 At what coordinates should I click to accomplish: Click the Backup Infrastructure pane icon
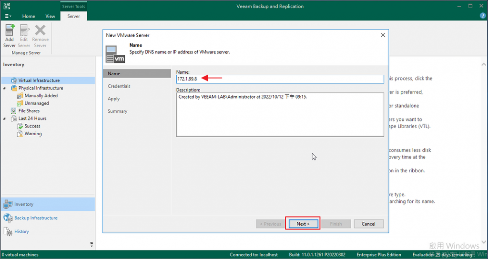click(8, 218)
